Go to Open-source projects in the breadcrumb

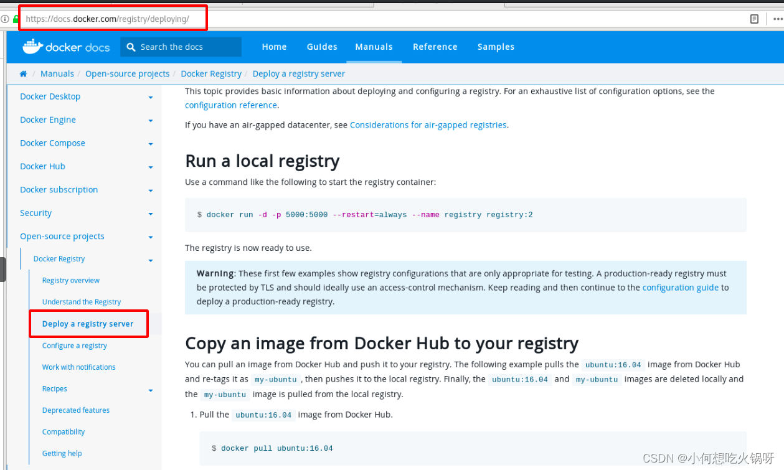[127, 73]
